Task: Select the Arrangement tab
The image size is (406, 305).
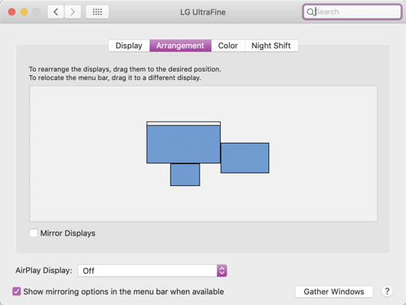Action: (180, 46)
